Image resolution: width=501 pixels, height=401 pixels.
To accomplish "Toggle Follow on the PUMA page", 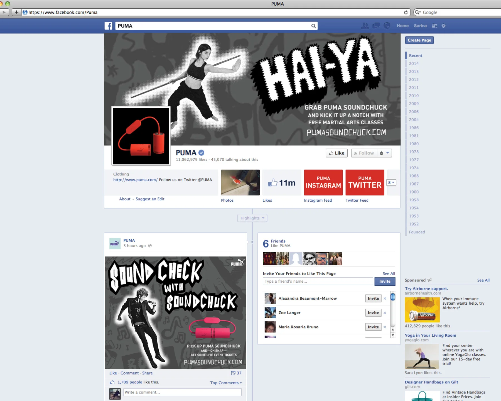I will pyautogui.click(x=364, y=153).
